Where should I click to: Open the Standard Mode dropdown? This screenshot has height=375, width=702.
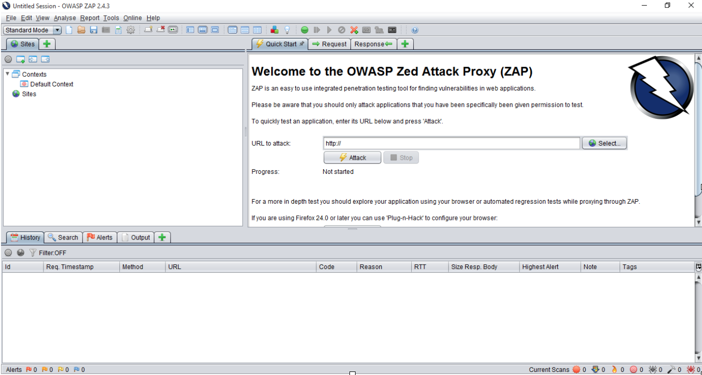click(32, 30)
